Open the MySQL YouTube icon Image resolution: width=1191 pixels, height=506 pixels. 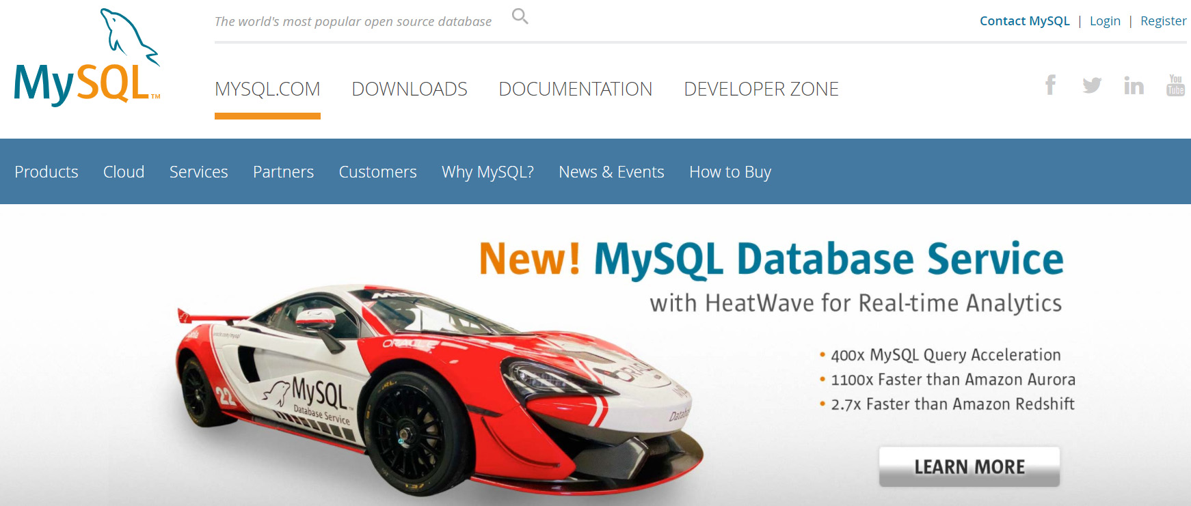click(x=1175, y=85)
